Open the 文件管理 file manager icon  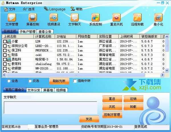pyautogui.click(x=12, y=17)
